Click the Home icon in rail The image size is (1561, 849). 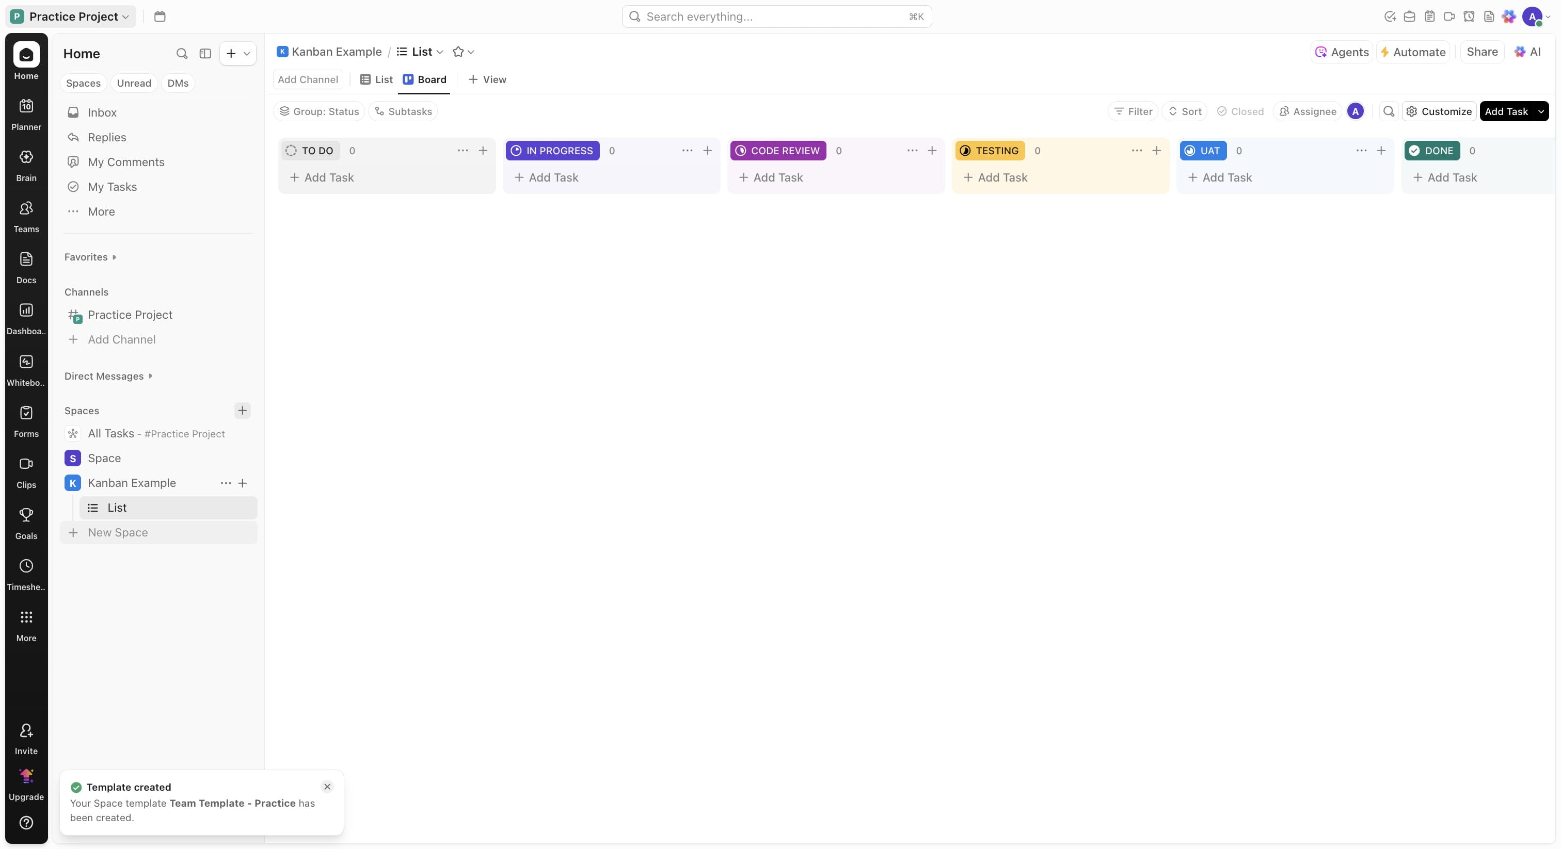click(26, 55)
